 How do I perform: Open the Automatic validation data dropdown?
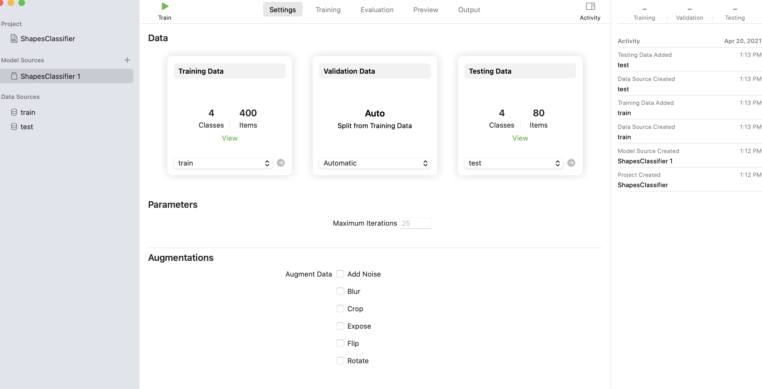375,163
